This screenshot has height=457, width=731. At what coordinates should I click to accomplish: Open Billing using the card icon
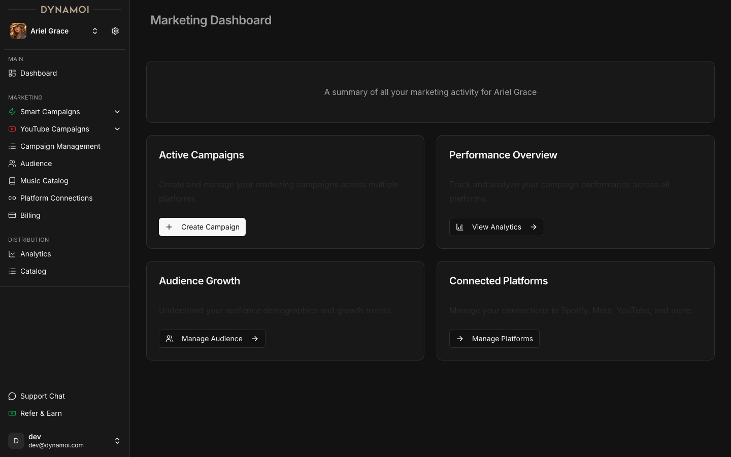(12, 215)
